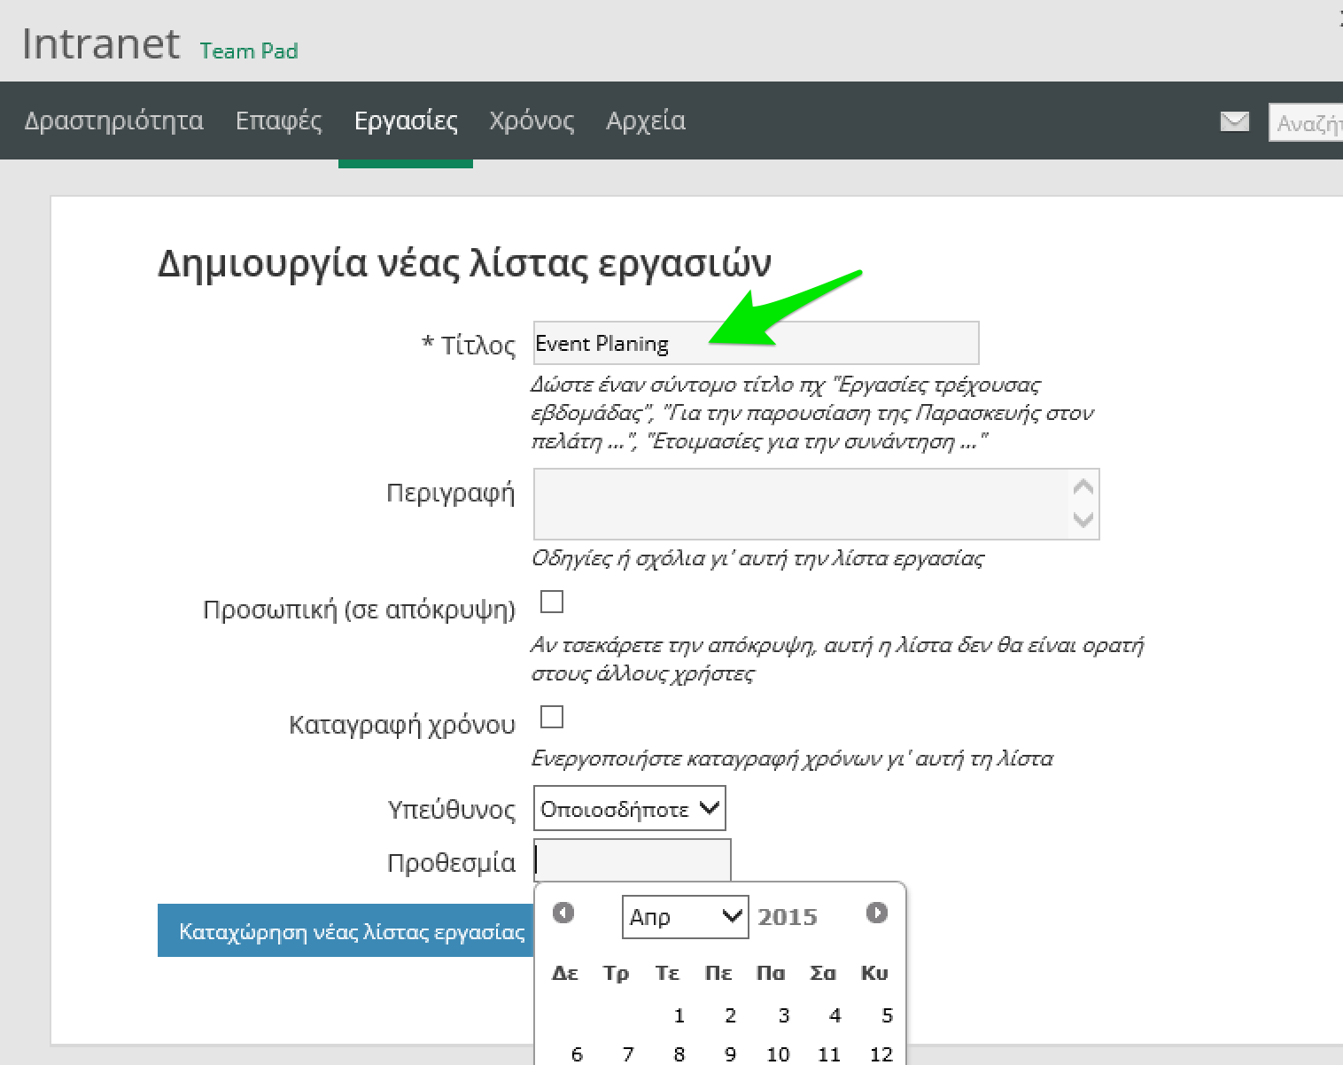Focus the Προθεσμία date field
The height and width of the screenshot is (1065, 1343).
632,860
